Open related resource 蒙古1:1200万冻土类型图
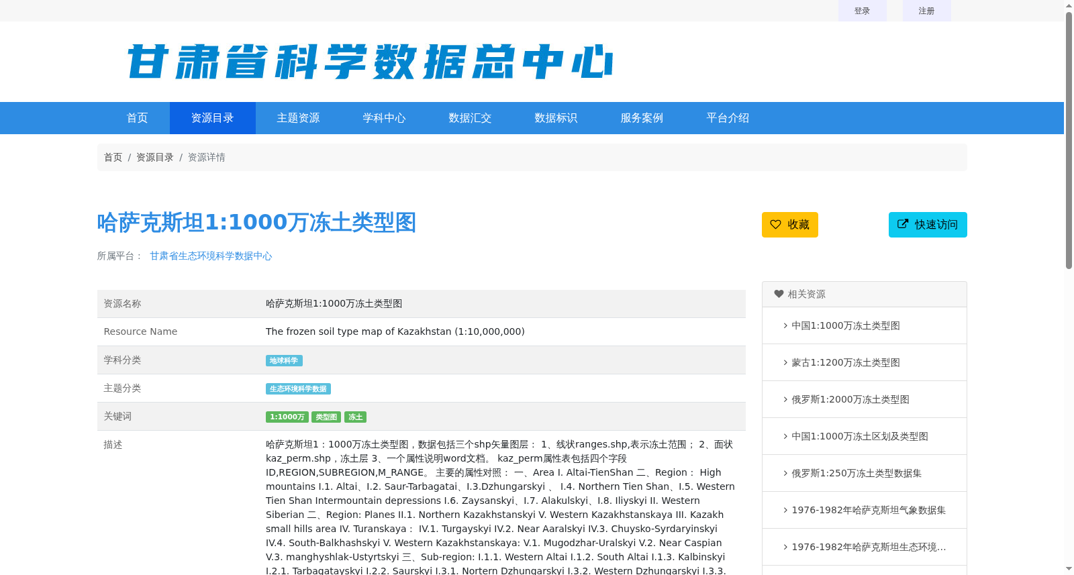1074x575 pixels. pos(846,362)
